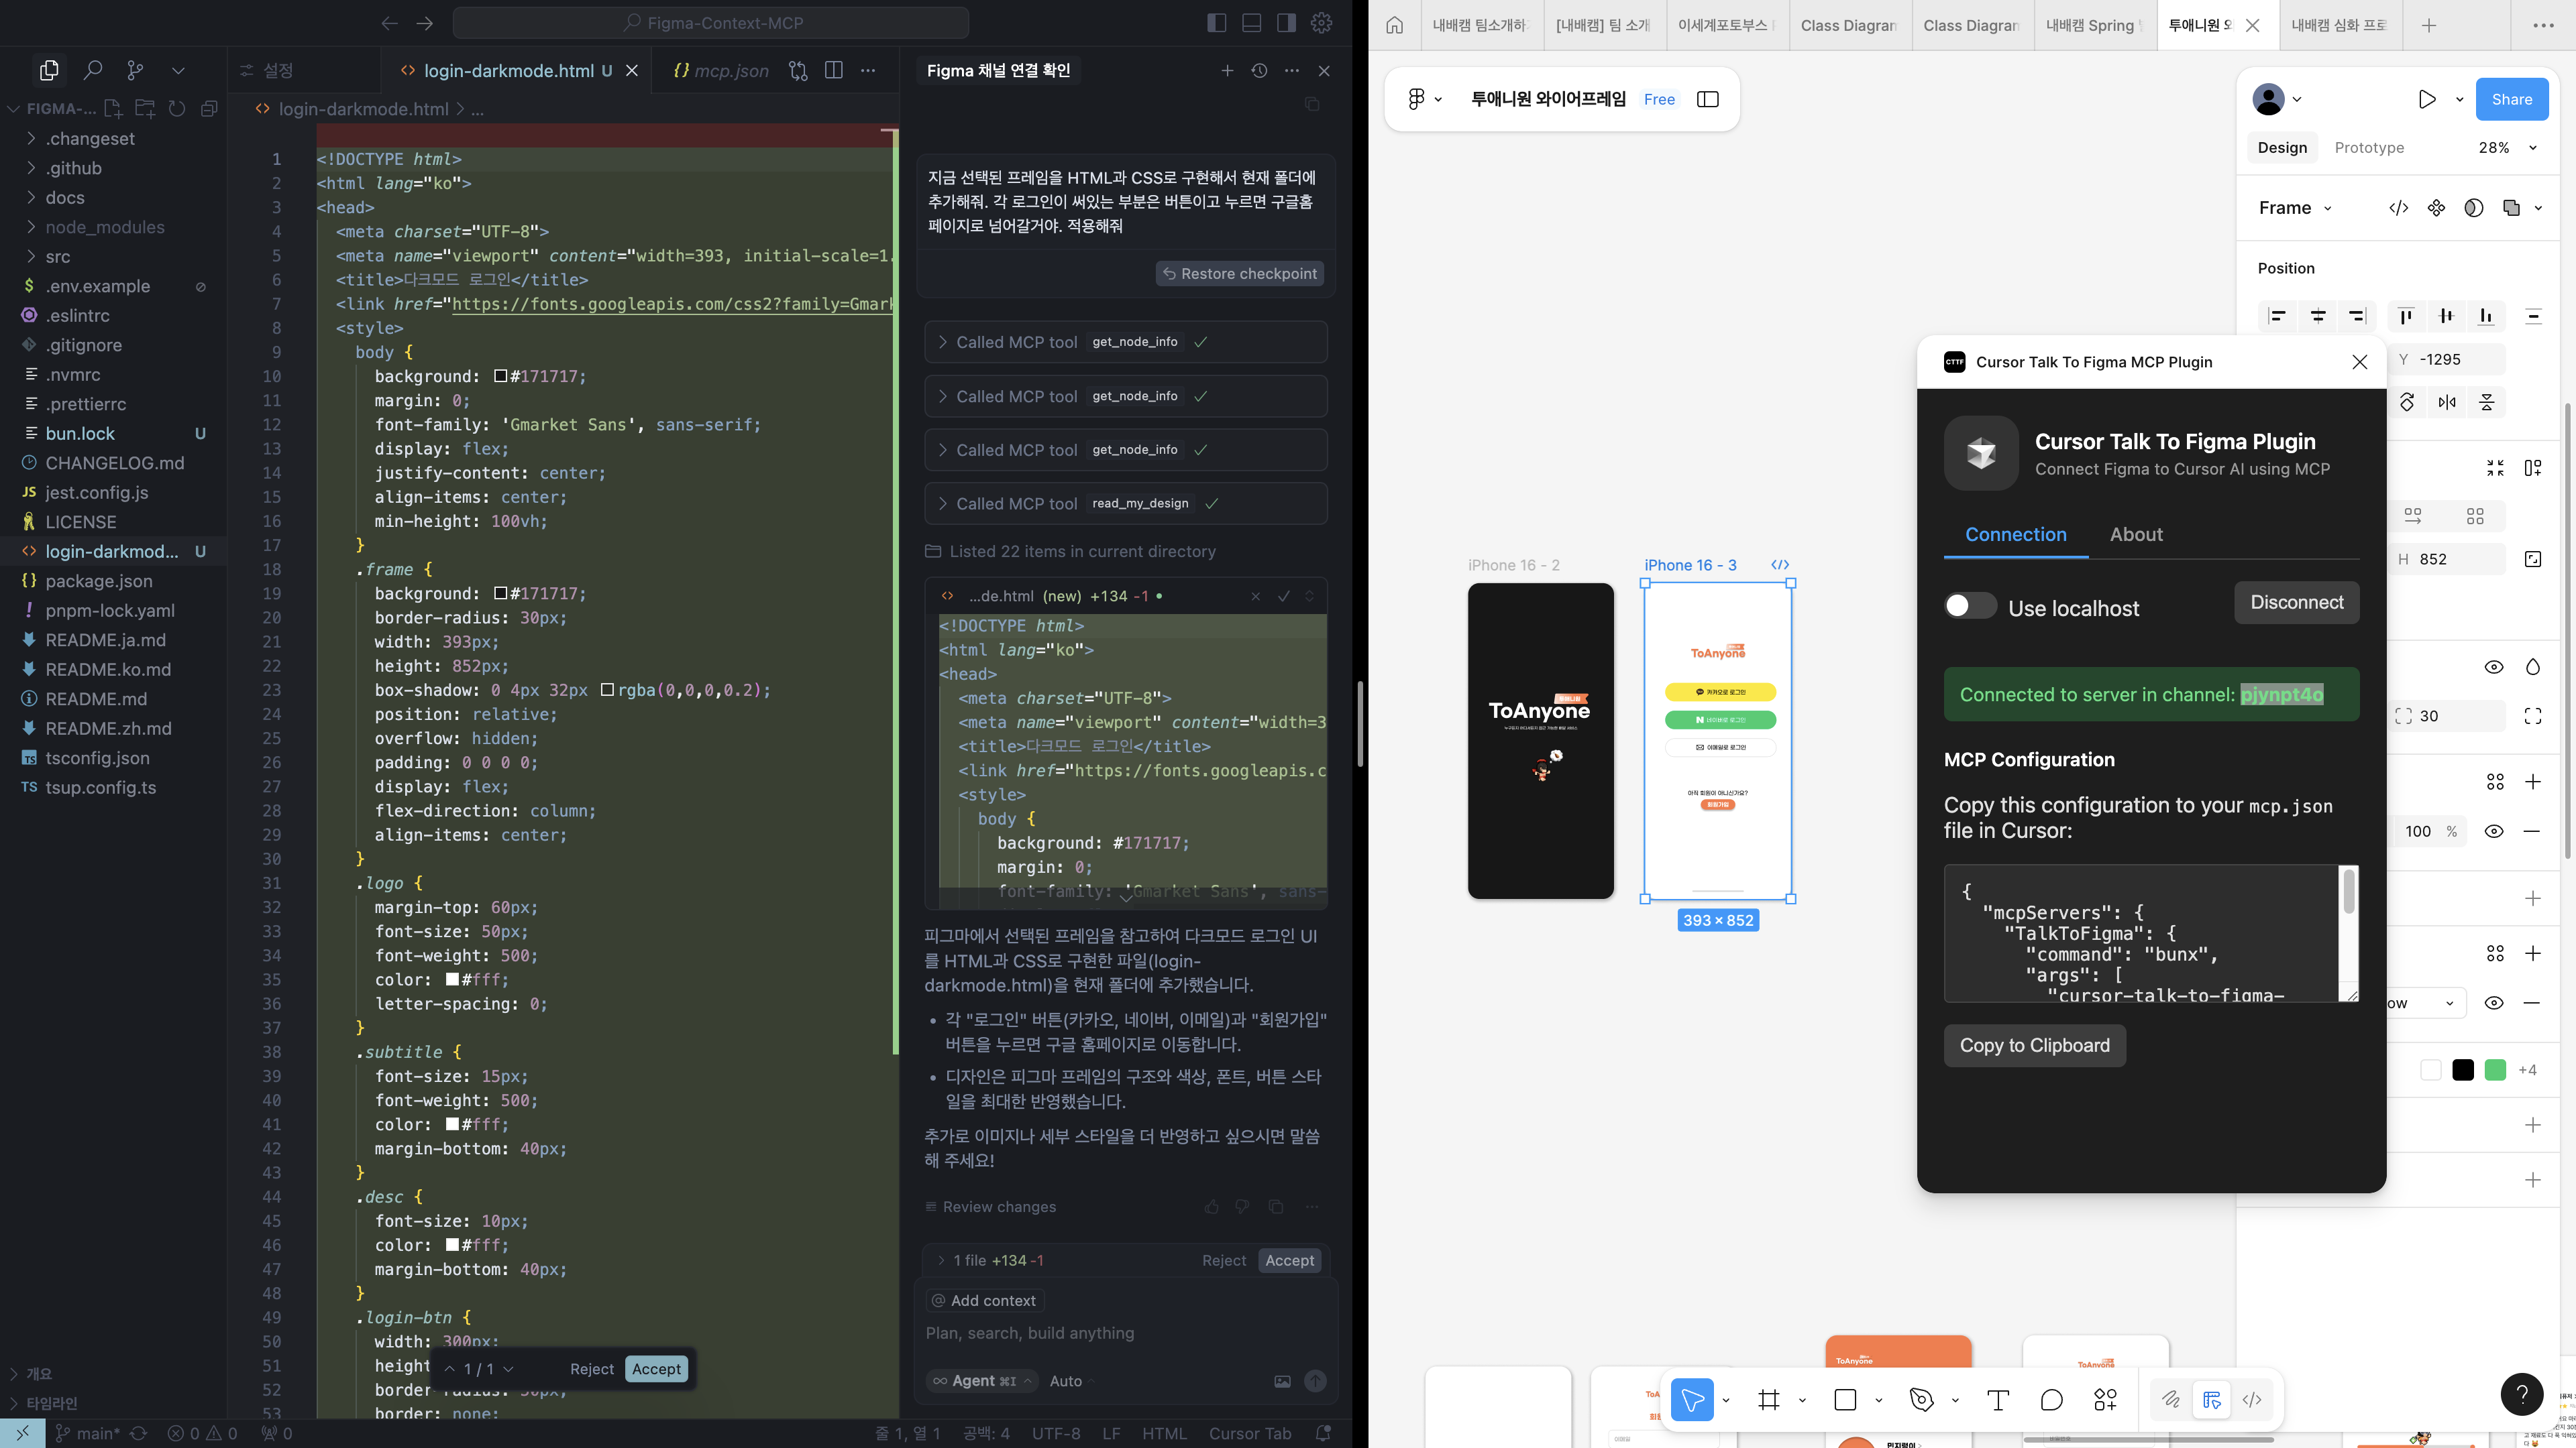
Task: Click Figma present play icon
Action: (2426, 99)
